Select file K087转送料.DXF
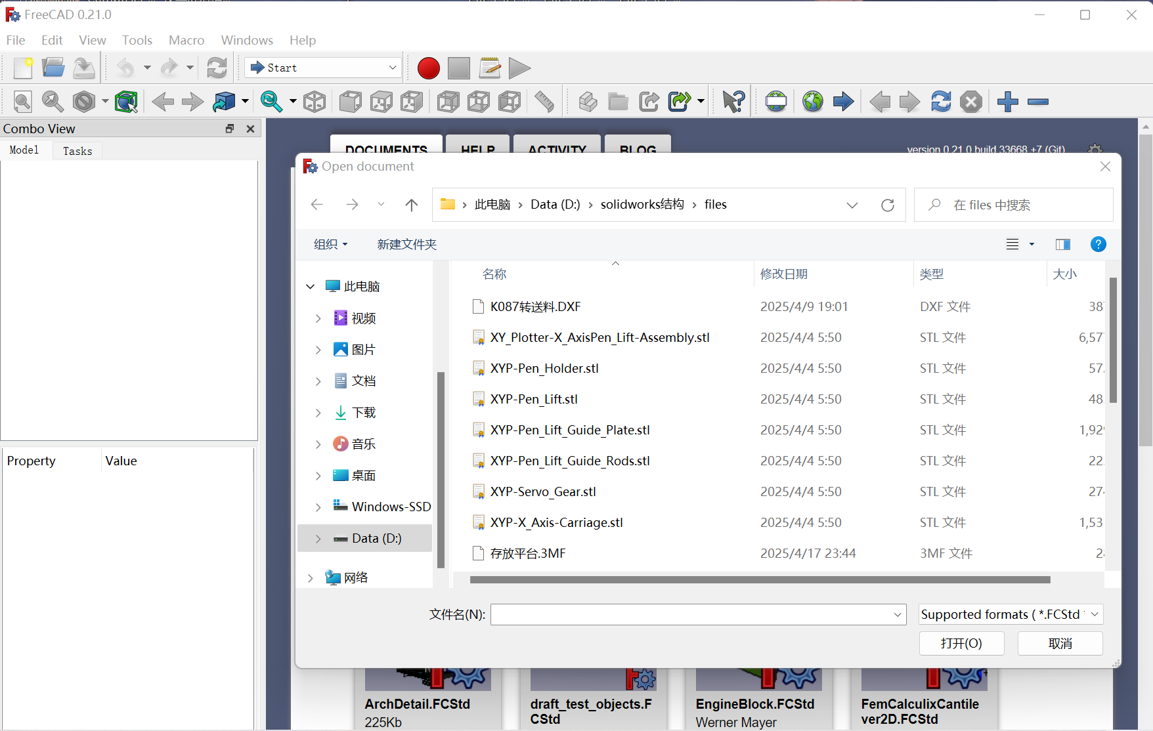The width and height of the screenshot is (1153, 731). click(535, 306)
